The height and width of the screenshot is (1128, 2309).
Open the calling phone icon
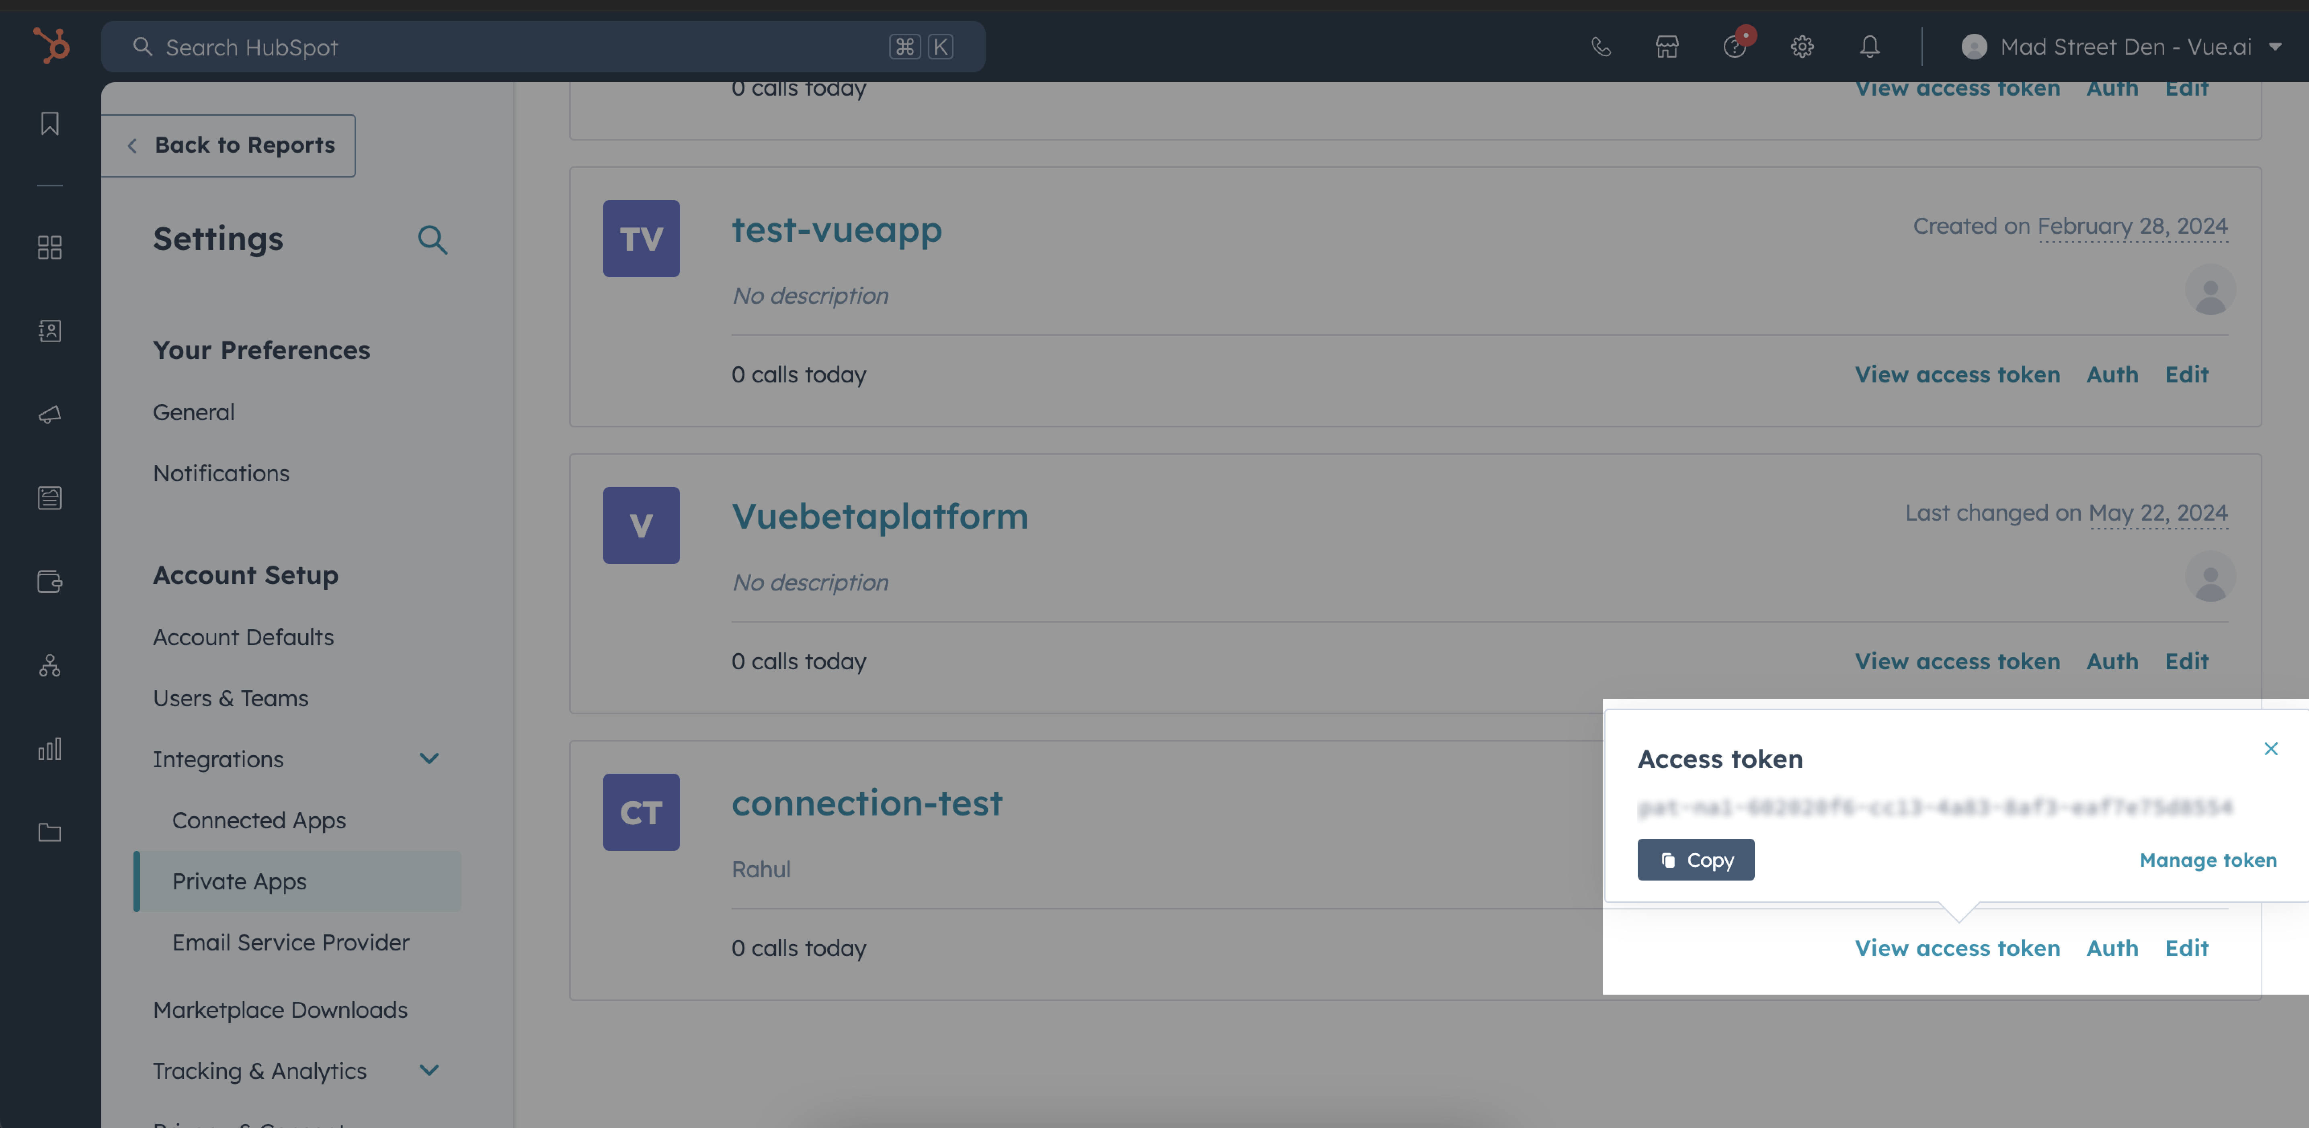tap(1600, 47)
